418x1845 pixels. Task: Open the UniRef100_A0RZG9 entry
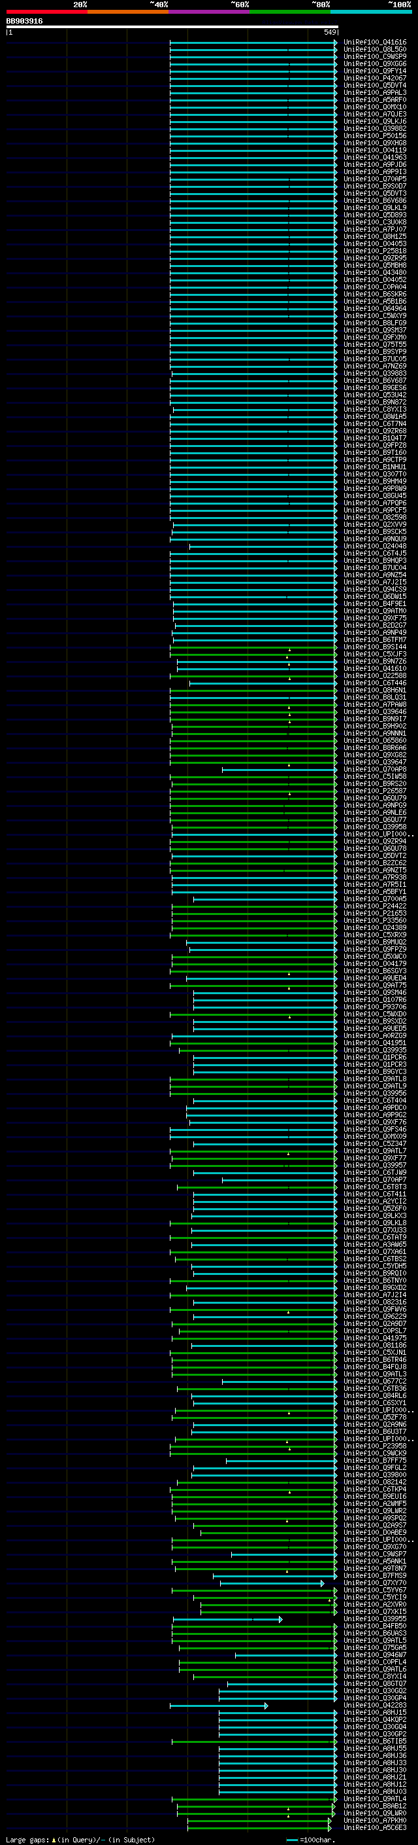pos(374,1035)
